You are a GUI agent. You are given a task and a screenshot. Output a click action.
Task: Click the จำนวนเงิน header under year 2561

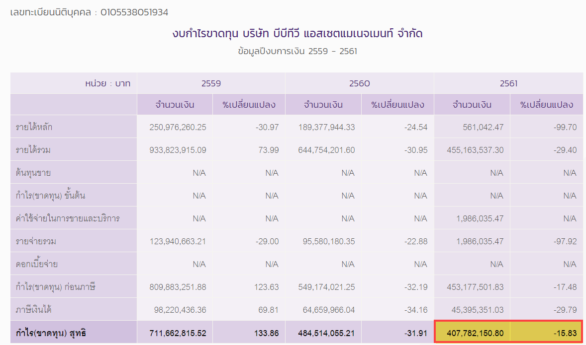coord(472,104)
